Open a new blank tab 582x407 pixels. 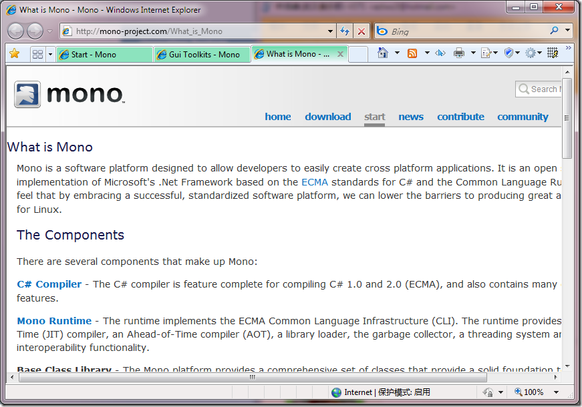358,55
